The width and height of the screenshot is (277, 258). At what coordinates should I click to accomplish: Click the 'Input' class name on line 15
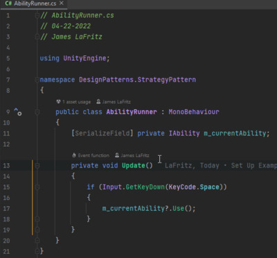coord(112,187)
